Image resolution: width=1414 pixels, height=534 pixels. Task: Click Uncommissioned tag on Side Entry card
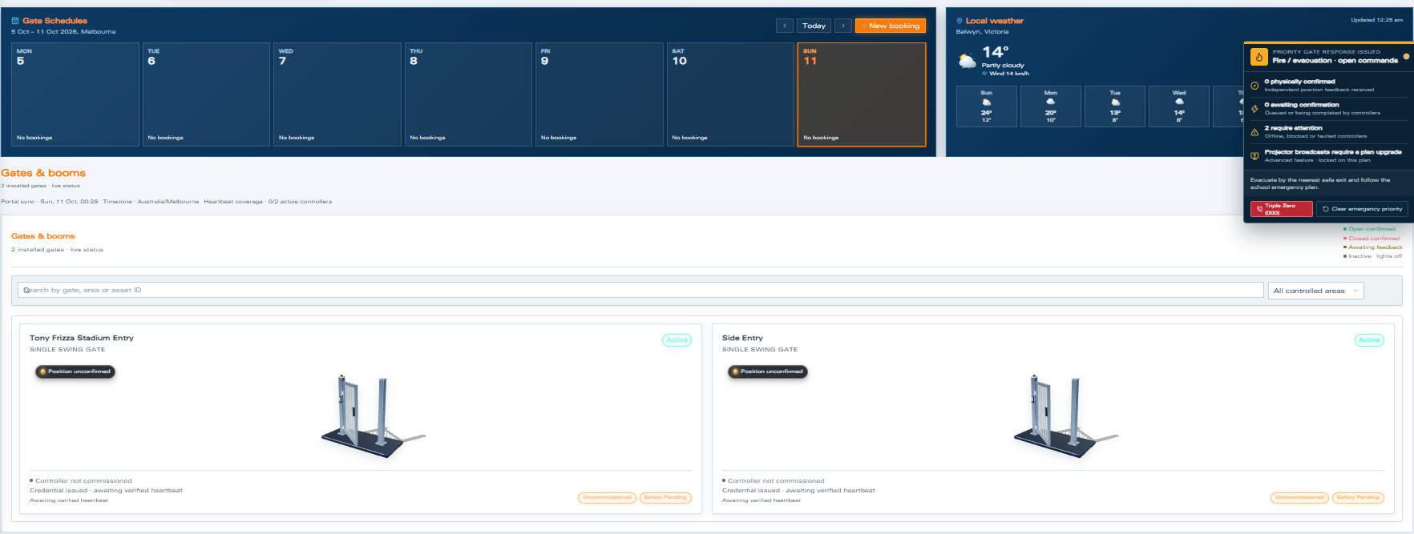coord(1299,498)
